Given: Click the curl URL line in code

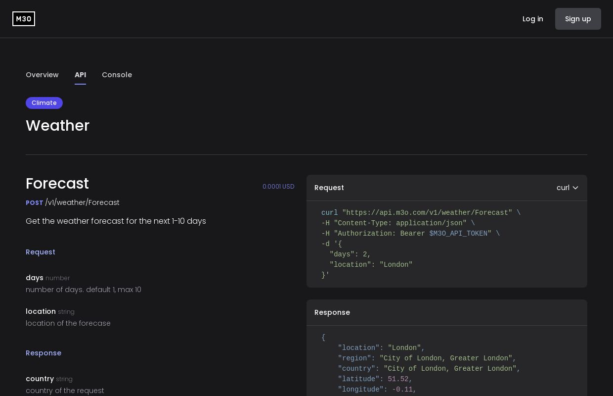Looking at the screenshot, I should click(x=421, y=213).
